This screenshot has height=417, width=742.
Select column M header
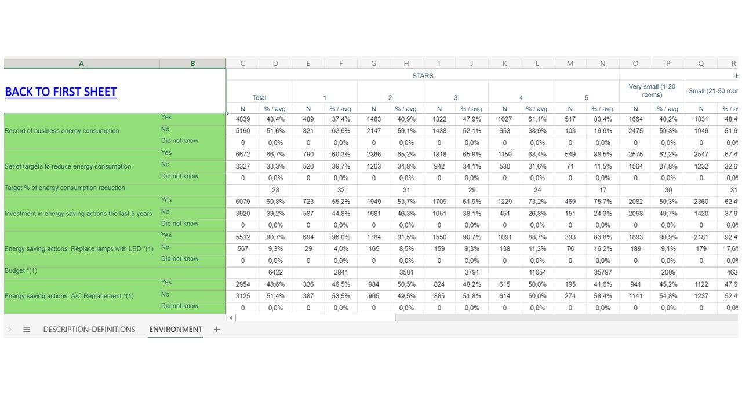pyautogui.click(x=570, y=64)
